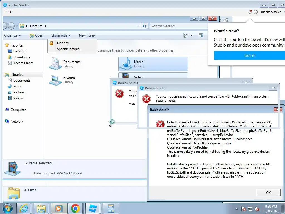Click the Date modified value in details pane
This screenshot has height=214, width=285.
pos(70,173)
